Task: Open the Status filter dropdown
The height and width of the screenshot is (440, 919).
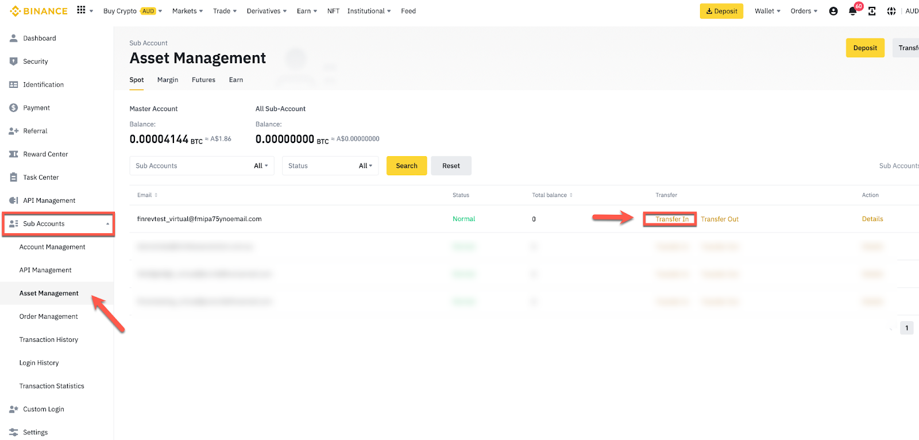Action: pyautogui.click(x=330, y=166)
